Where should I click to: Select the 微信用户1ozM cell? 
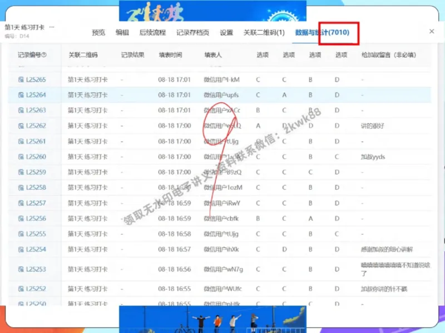[x=223, y=188]
